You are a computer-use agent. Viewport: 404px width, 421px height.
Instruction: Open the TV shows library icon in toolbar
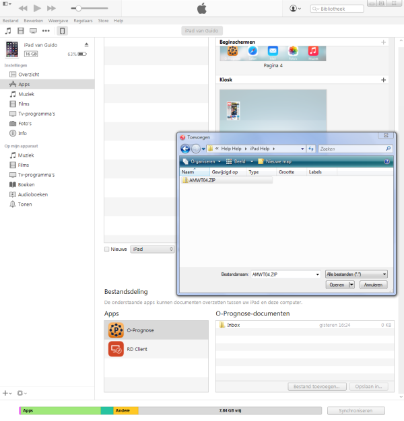click(x=34, y=31)
